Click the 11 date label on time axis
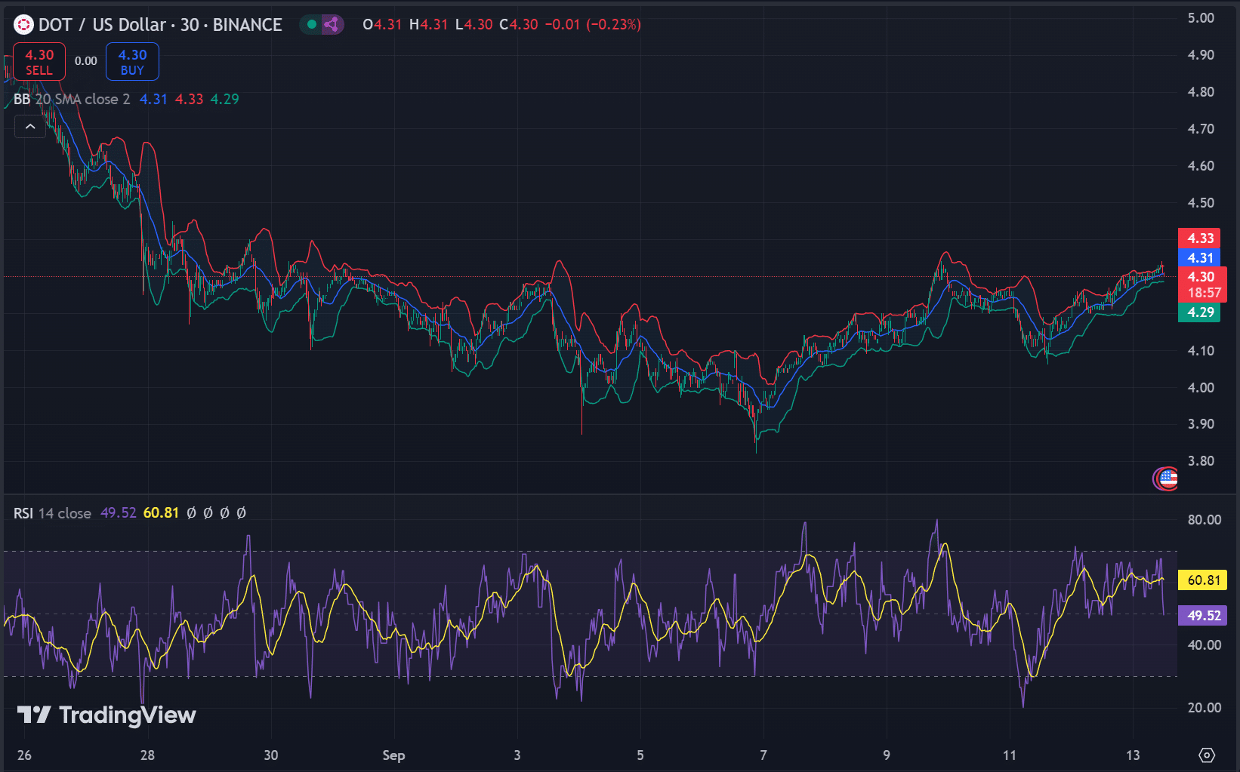This screenshot has width=1240, height=772. pyautogui.click(x=1010, y=755)
